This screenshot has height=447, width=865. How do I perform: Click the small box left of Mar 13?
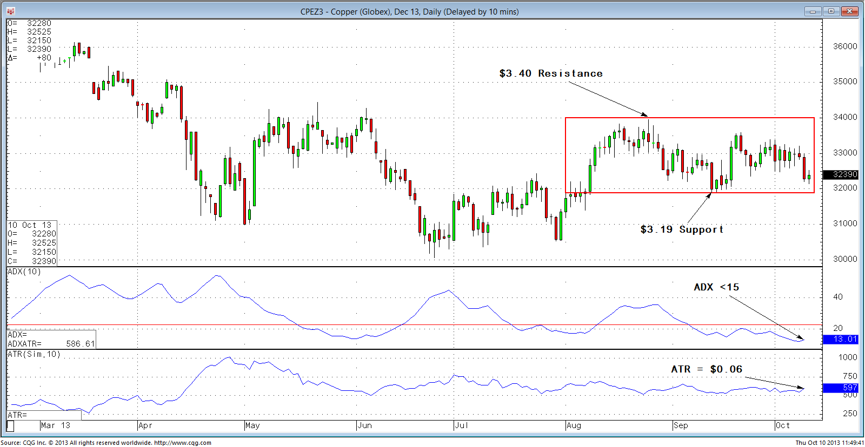pyautogui.click(x=11, y=426)
